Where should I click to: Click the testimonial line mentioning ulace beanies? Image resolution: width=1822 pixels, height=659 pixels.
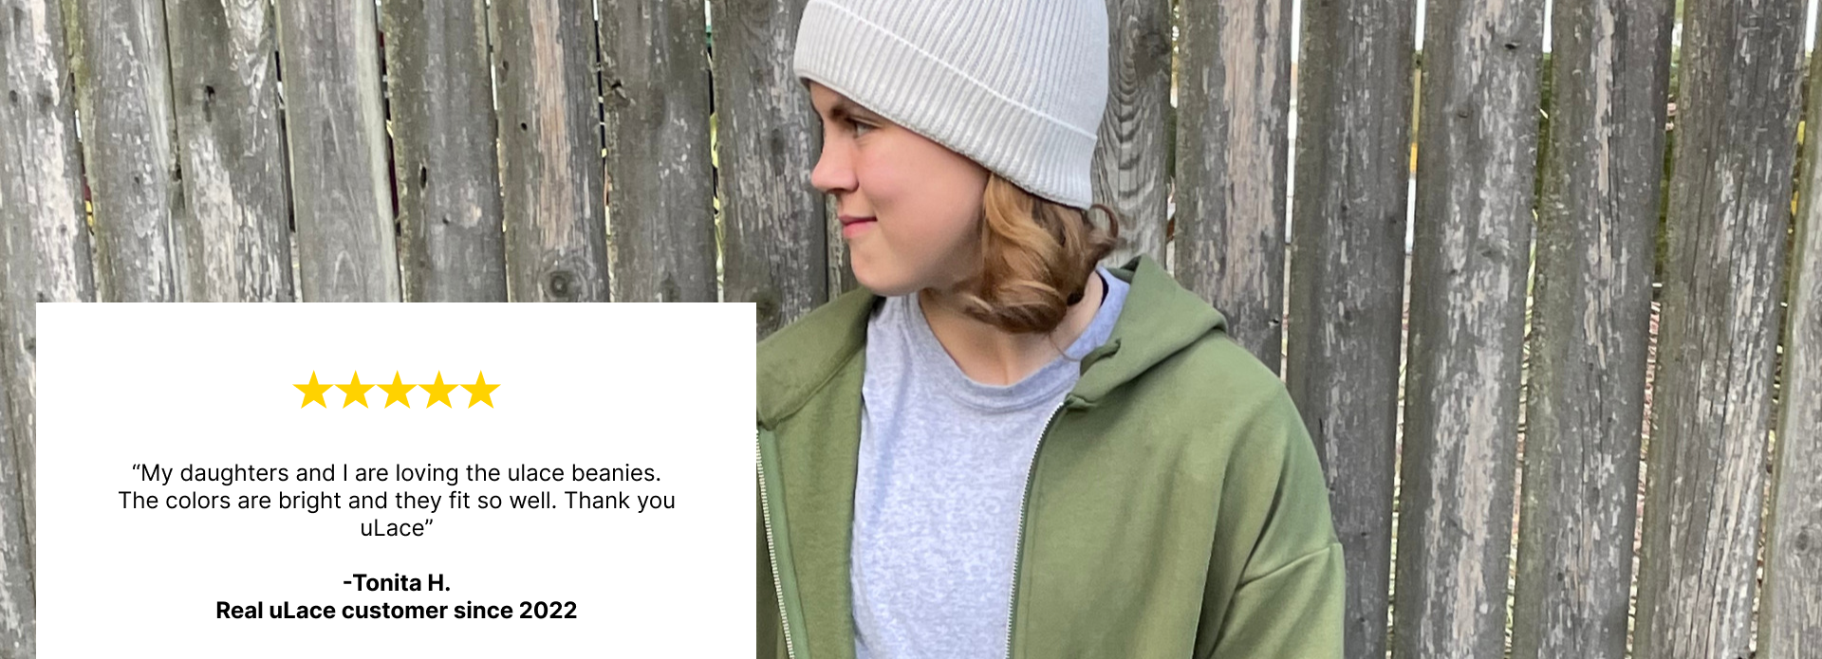[x=397, y=472]
